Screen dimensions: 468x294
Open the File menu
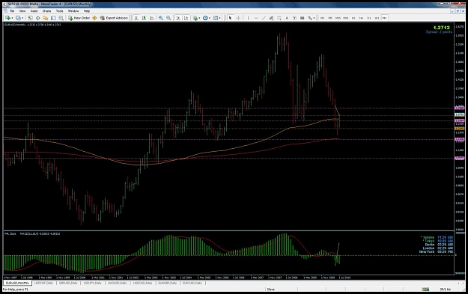(12, 10)
